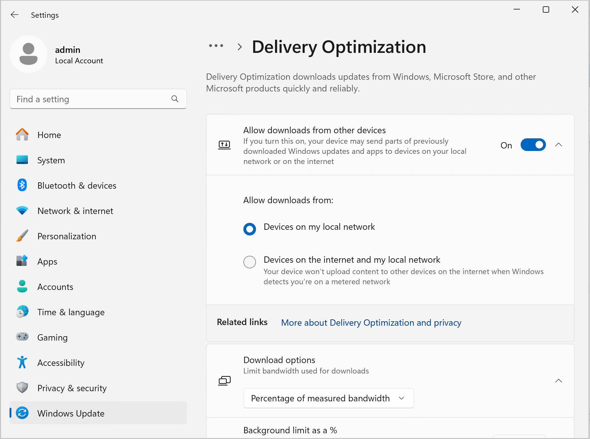Open Home settings page
590x439 pixels.
(98, 135)
